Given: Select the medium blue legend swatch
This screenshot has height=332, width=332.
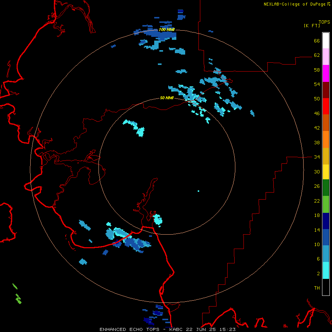Looking at the screenshot, I should 326,237.
